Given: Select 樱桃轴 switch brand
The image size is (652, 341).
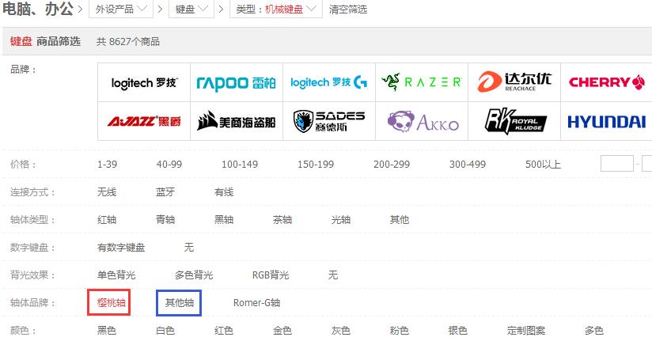Looking at the screenshot, I should pos(112,303).
